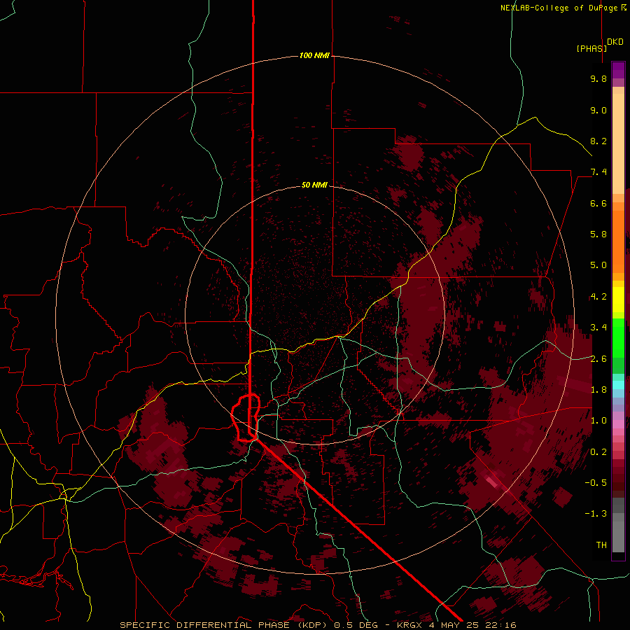The height and width of the screenshot is (630, 630).
Task: Click the 7.4 scale value
Action: 598,172
